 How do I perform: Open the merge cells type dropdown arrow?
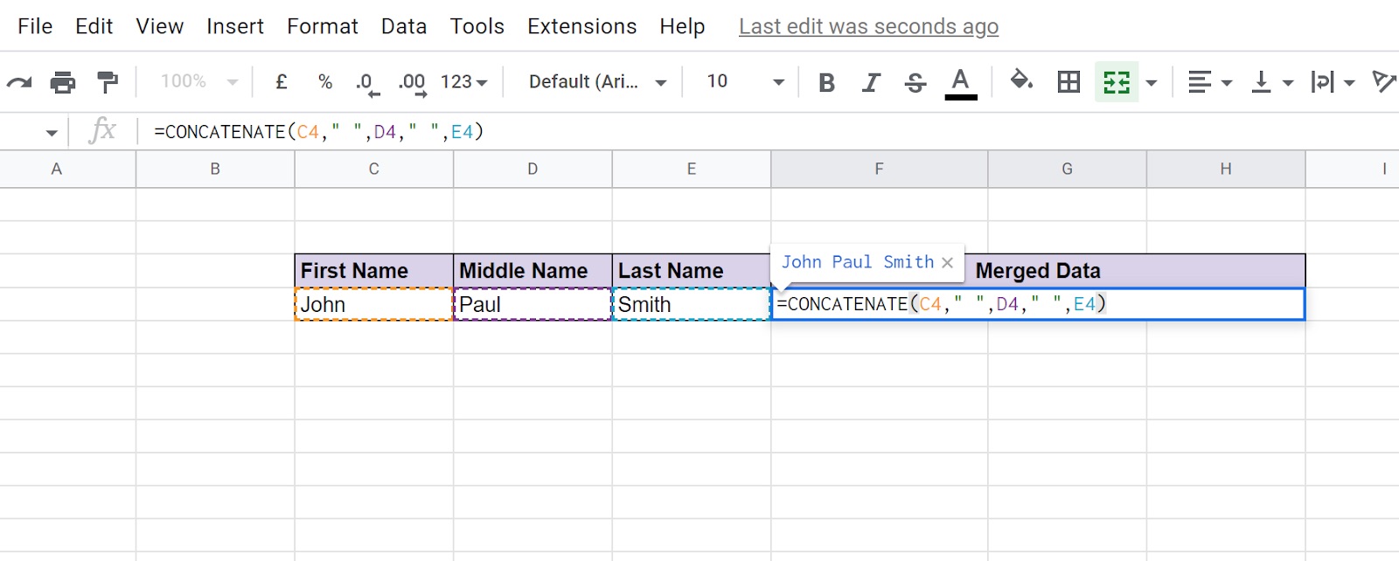pos(1152,81)
